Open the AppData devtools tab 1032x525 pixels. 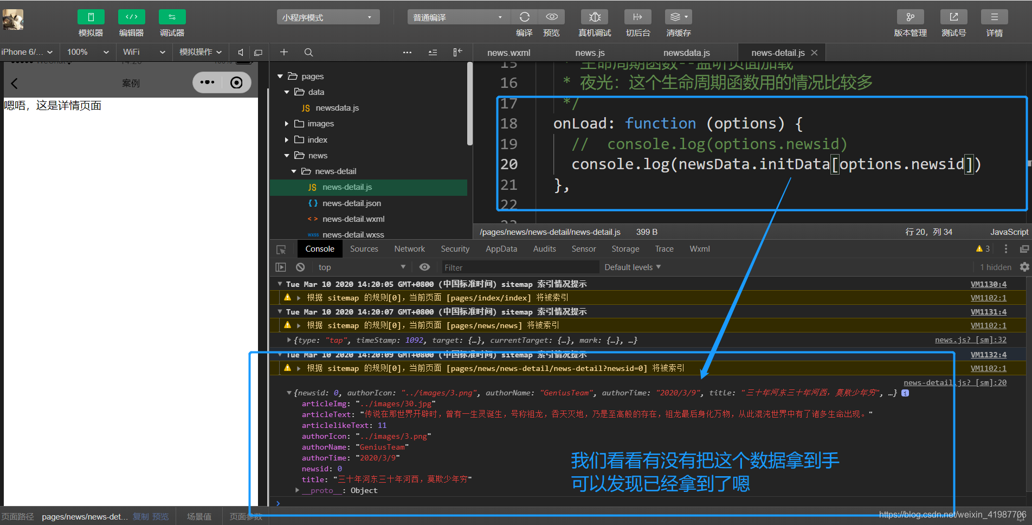tap(501, 249)
